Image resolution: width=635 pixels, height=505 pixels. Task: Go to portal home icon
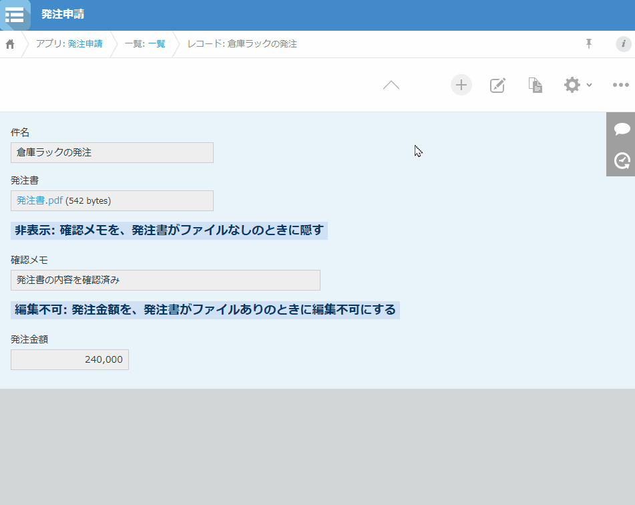[10, 44]
